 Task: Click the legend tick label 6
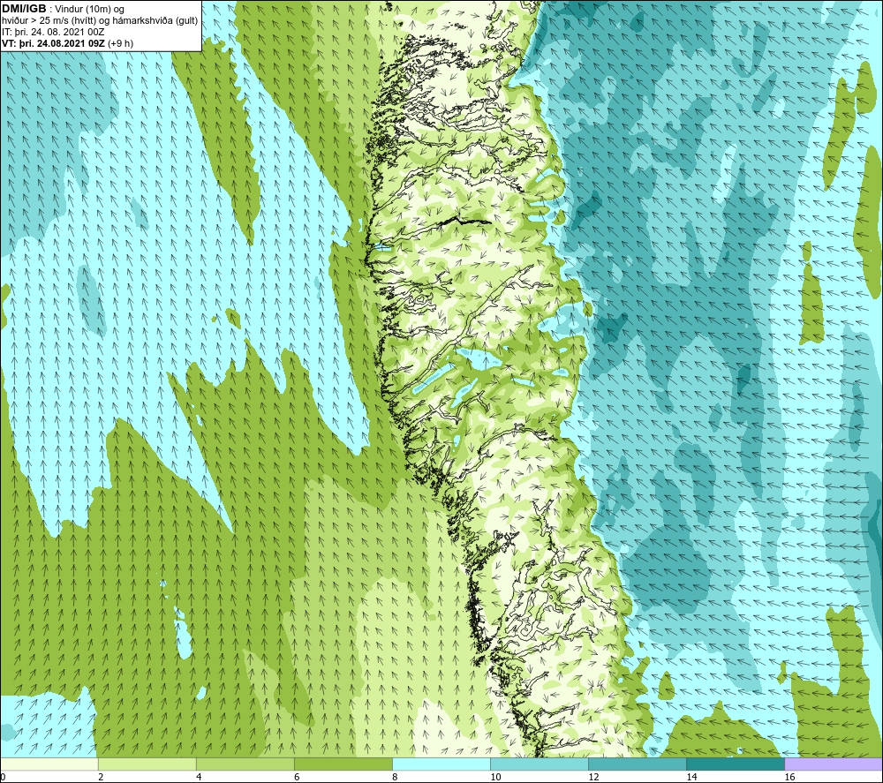click(297, 778)
